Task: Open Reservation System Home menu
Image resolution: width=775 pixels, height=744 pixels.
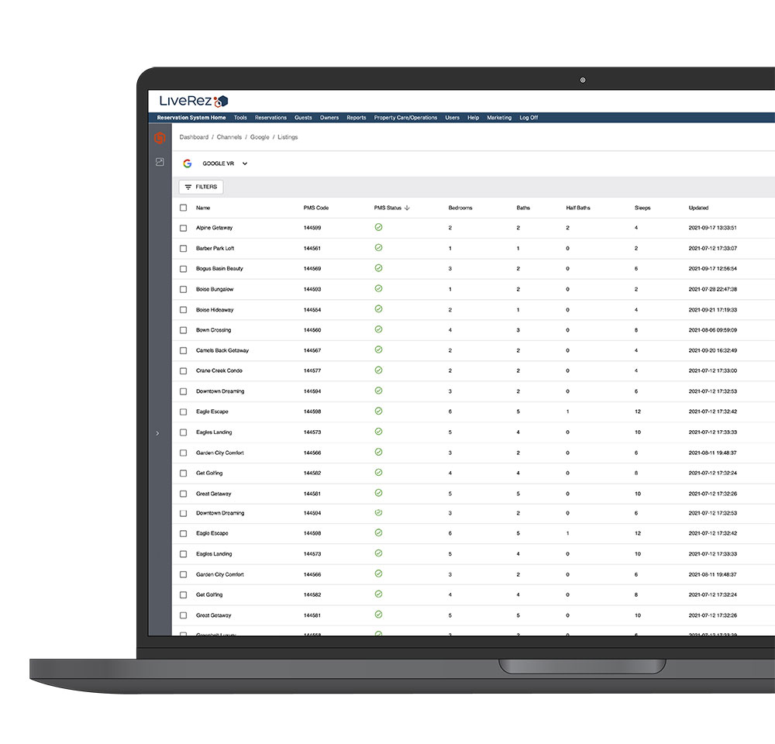Action: [x=191, y=118]
